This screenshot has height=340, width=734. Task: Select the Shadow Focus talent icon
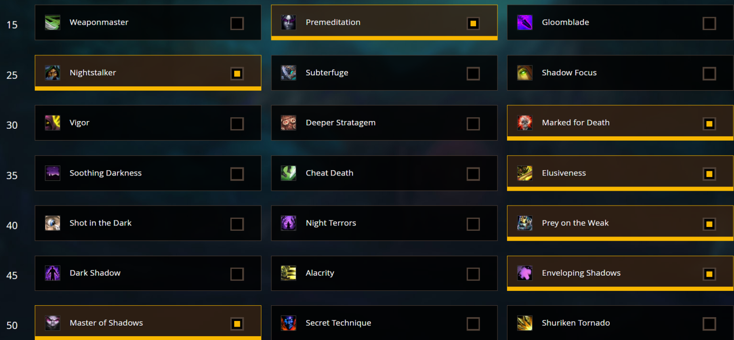point(525,72)
